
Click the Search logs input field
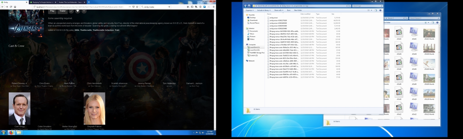(x=366, y=6)
